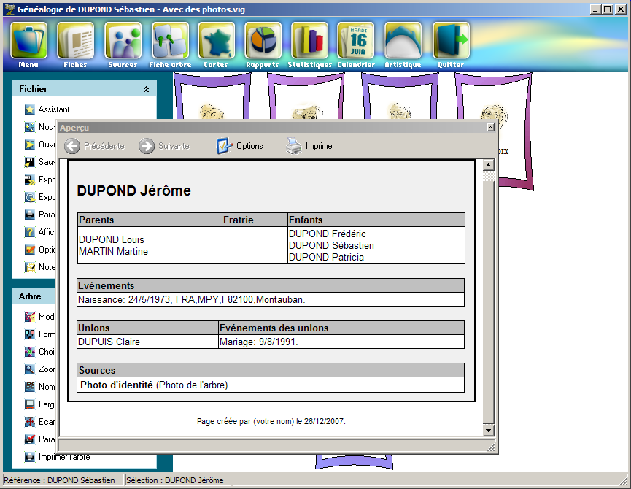The image size is (631, 489).
Task: Click the Aperçu scrollbar down arrow
Action: click(488, 430)
